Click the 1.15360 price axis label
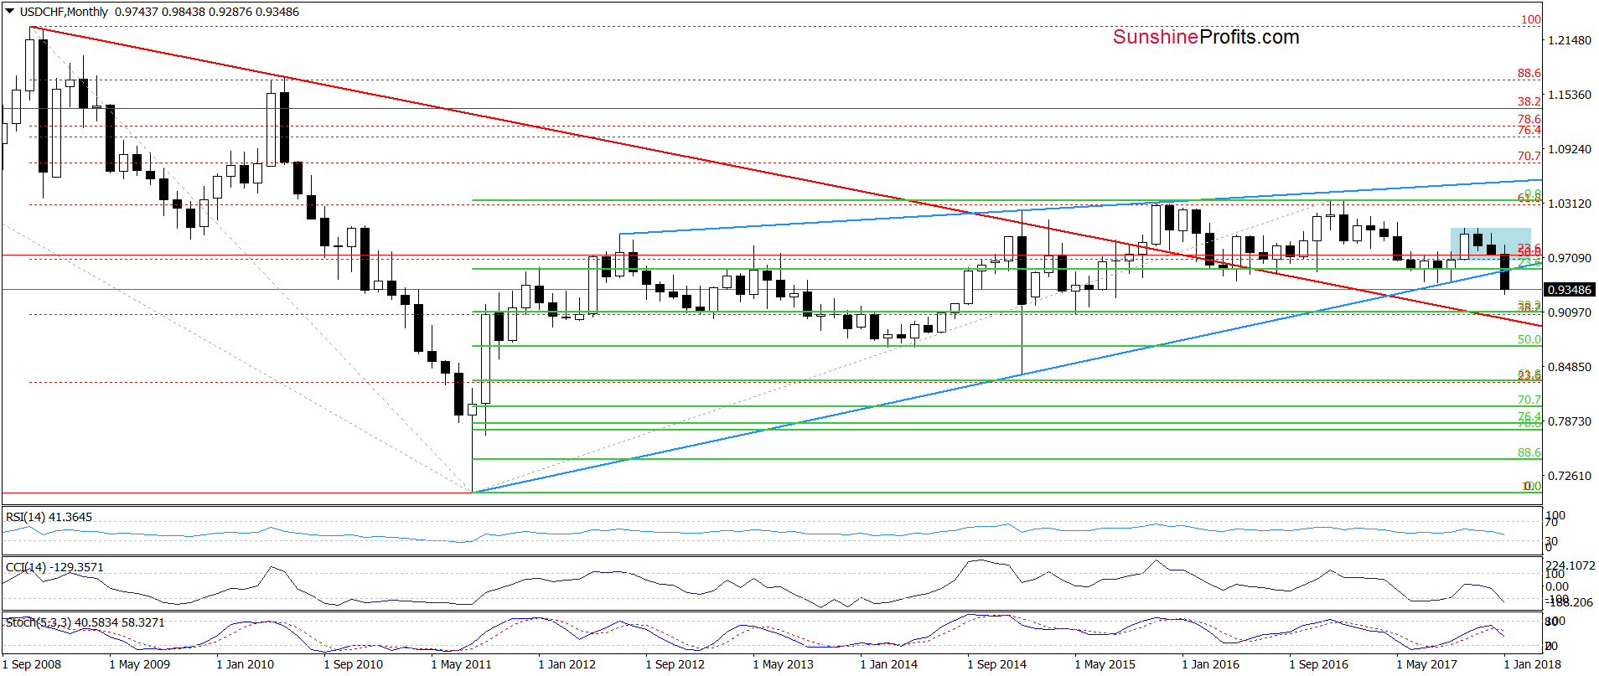 pos(1570,95)
